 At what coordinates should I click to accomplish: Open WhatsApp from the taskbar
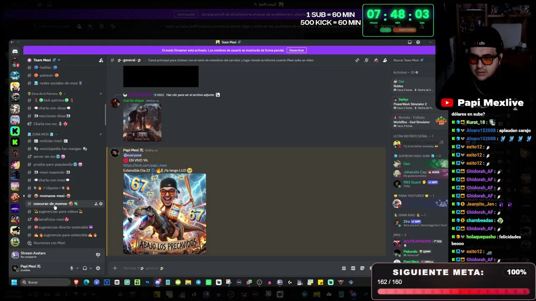tap(209, 282)
